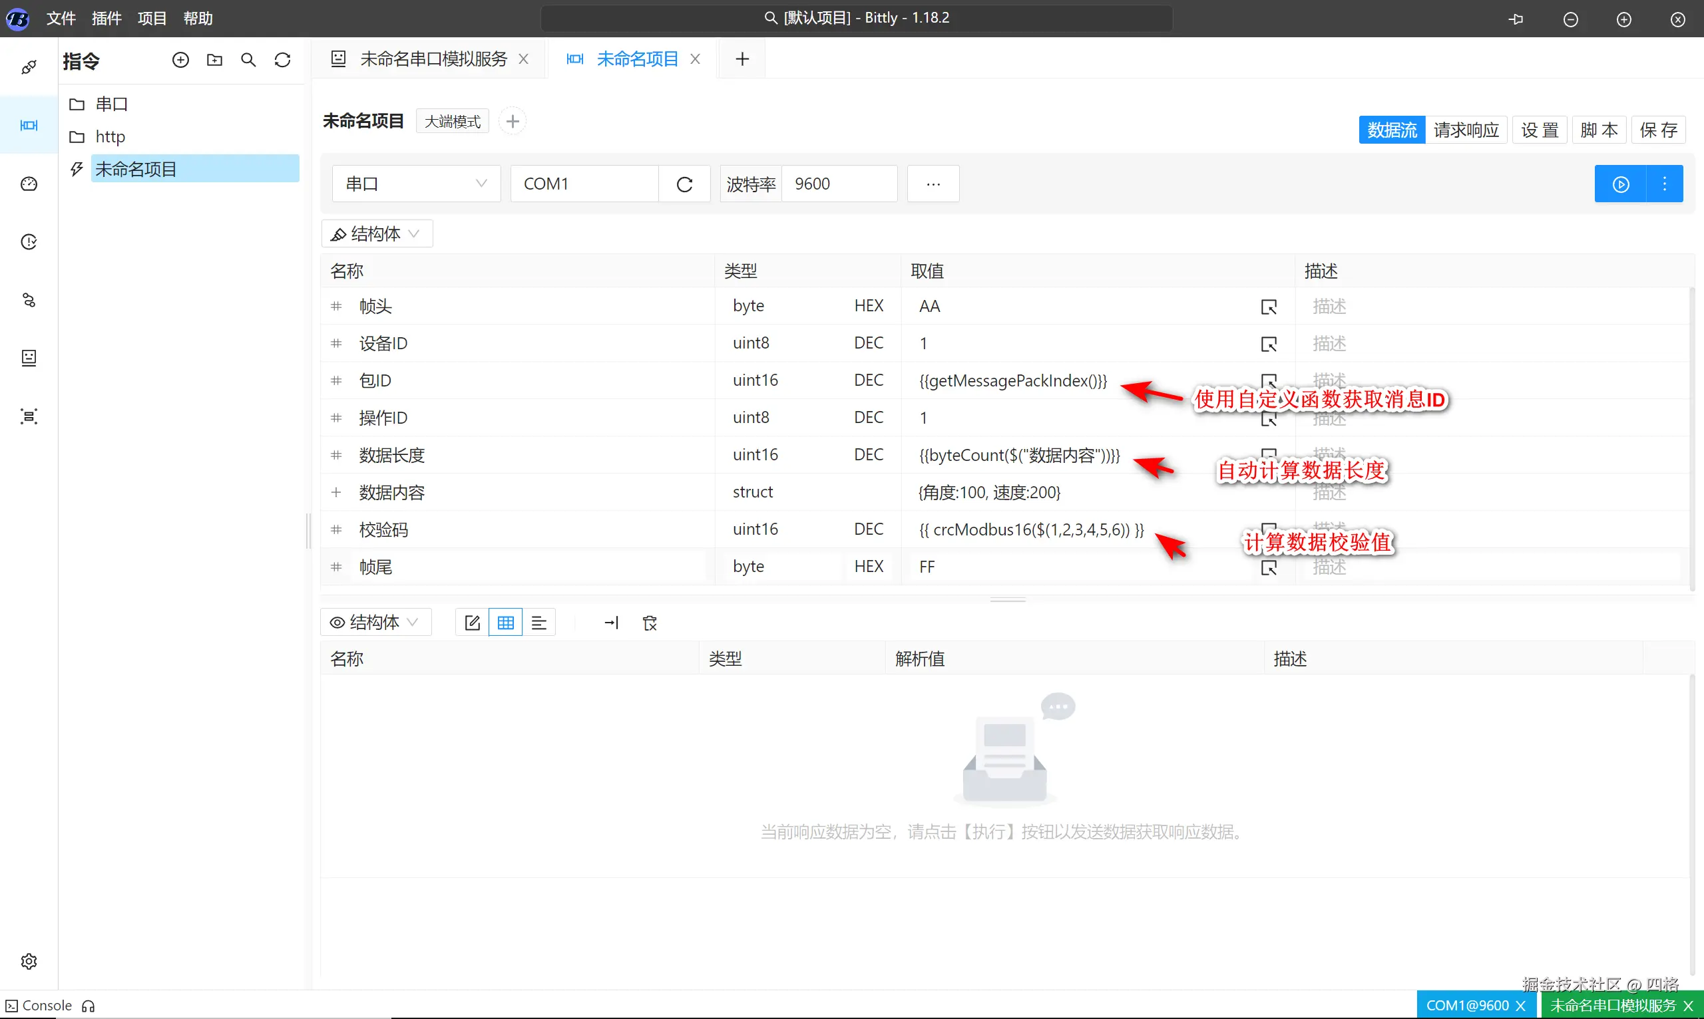Click the search icon in the 指令 panel

(x=248, y=61)
